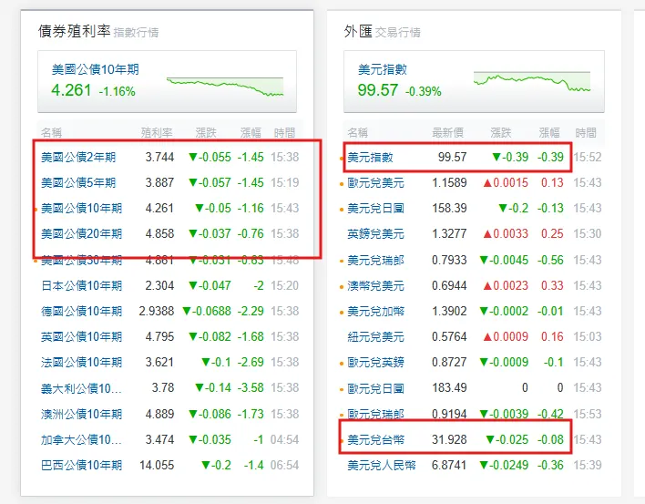View the US 10-year yield sparkline chart
Screen dimensions: 645x504
pyautogui.click(x=225, y=87)
